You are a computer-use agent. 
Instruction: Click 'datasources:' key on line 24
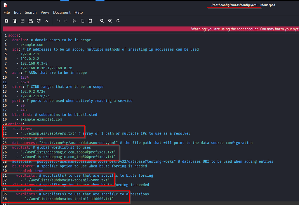point(25,143)
